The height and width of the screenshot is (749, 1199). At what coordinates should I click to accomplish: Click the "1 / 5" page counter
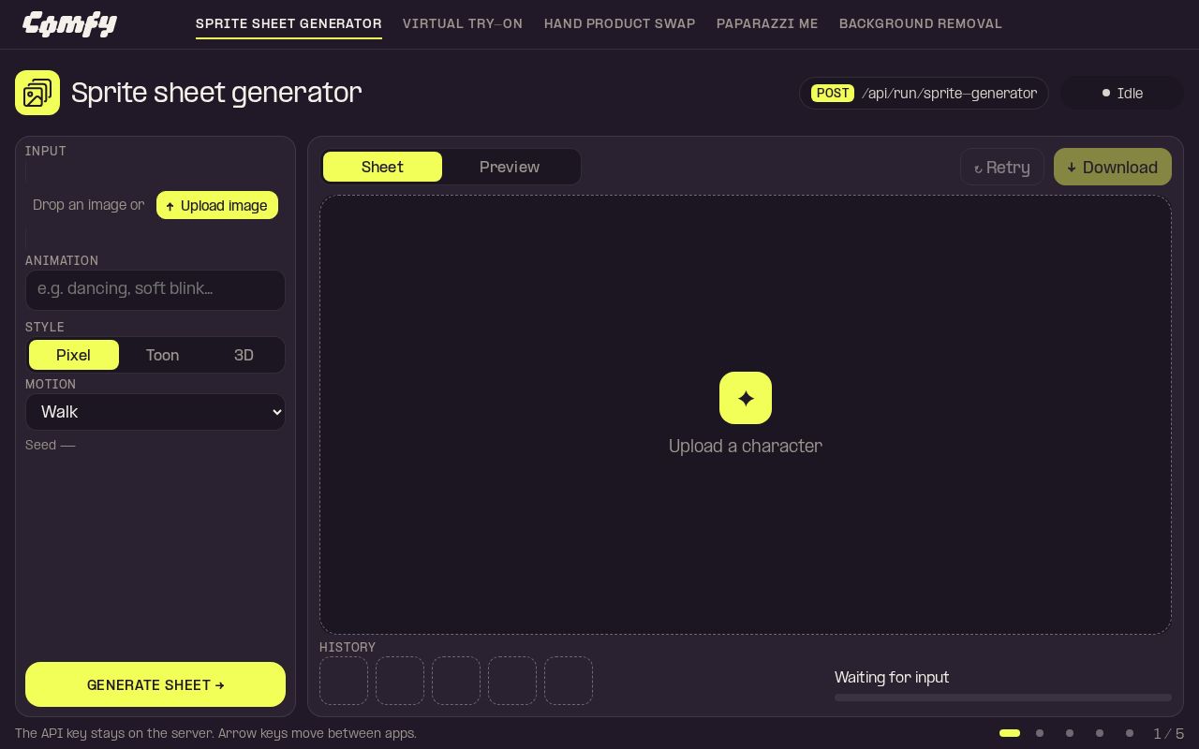1169,733
